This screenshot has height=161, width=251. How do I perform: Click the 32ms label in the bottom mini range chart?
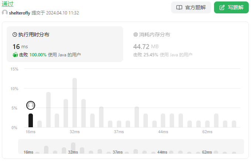tap(73, 152)
